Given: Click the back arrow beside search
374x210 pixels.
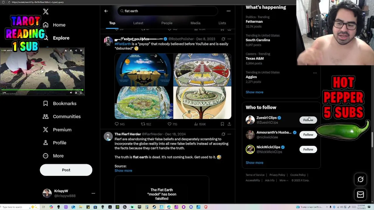Looking at the screenshot, I should (106, 11).
